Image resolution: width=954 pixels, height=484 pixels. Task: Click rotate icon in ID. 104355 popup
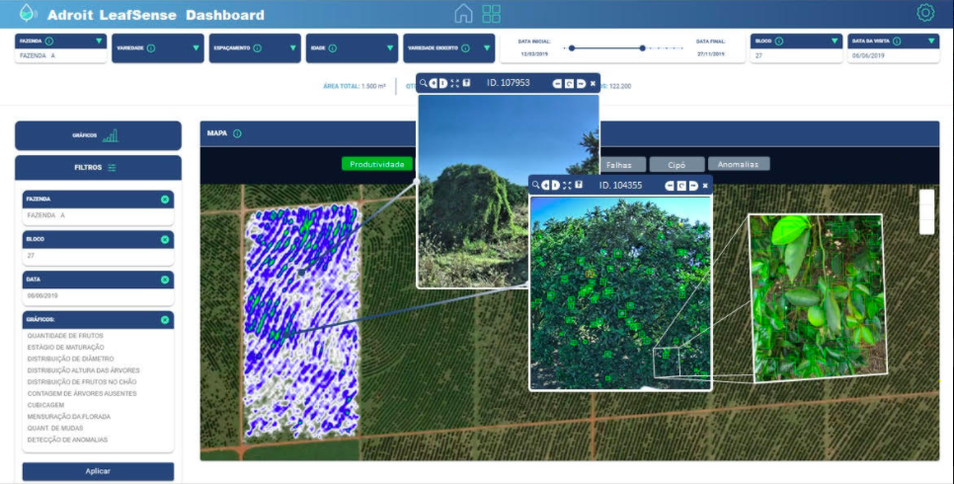click(x=681, y=186)
